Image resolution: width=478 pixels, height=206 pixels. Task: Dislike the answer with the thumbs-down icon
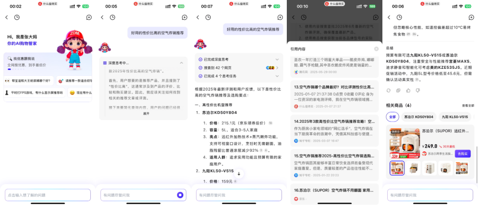(418, 90)
